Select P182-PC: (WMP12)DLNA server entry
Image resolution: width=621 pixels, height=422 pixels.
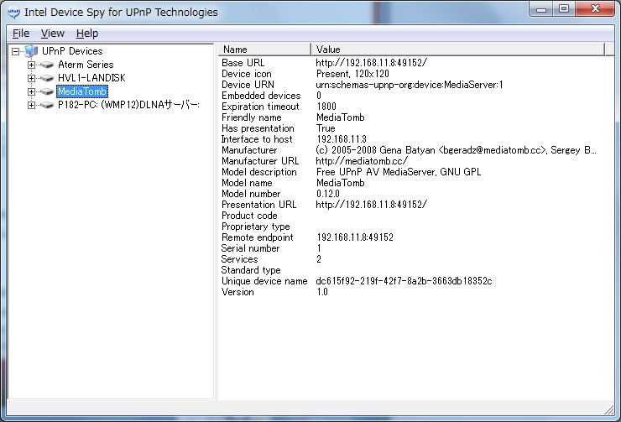[128, 105]
